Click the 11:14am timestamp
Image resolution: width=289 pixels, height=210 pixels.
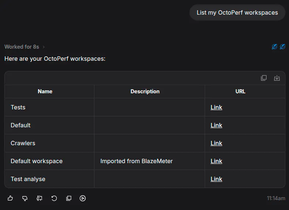pos(276,198)
